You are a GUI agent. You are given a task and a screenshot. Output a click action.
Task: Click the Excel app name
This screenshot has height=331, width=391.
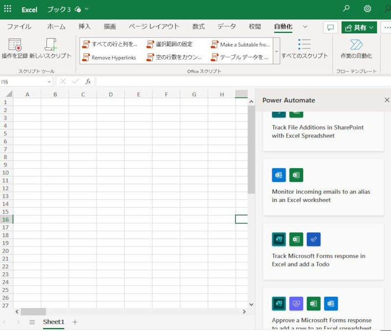[x=29, y=9]
